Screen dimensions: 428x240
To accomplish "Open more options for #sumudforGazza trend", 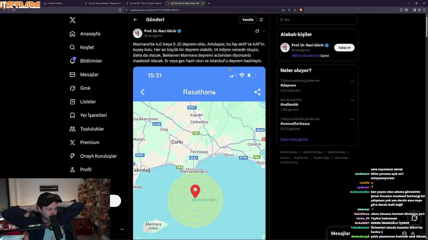I will (352, 120).
